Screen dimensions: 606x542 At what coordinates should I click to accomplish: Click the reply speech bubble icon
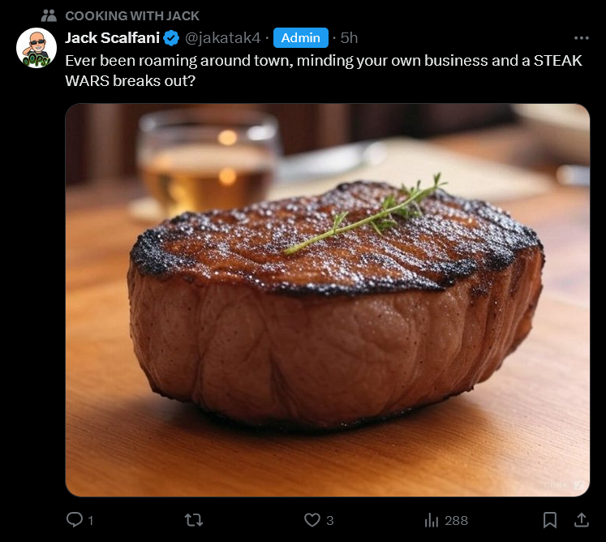pos(74,519)
